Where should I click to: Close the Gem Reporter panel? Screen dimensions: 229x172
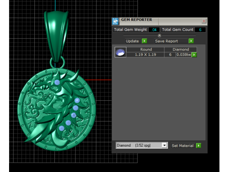pos(204,21)
